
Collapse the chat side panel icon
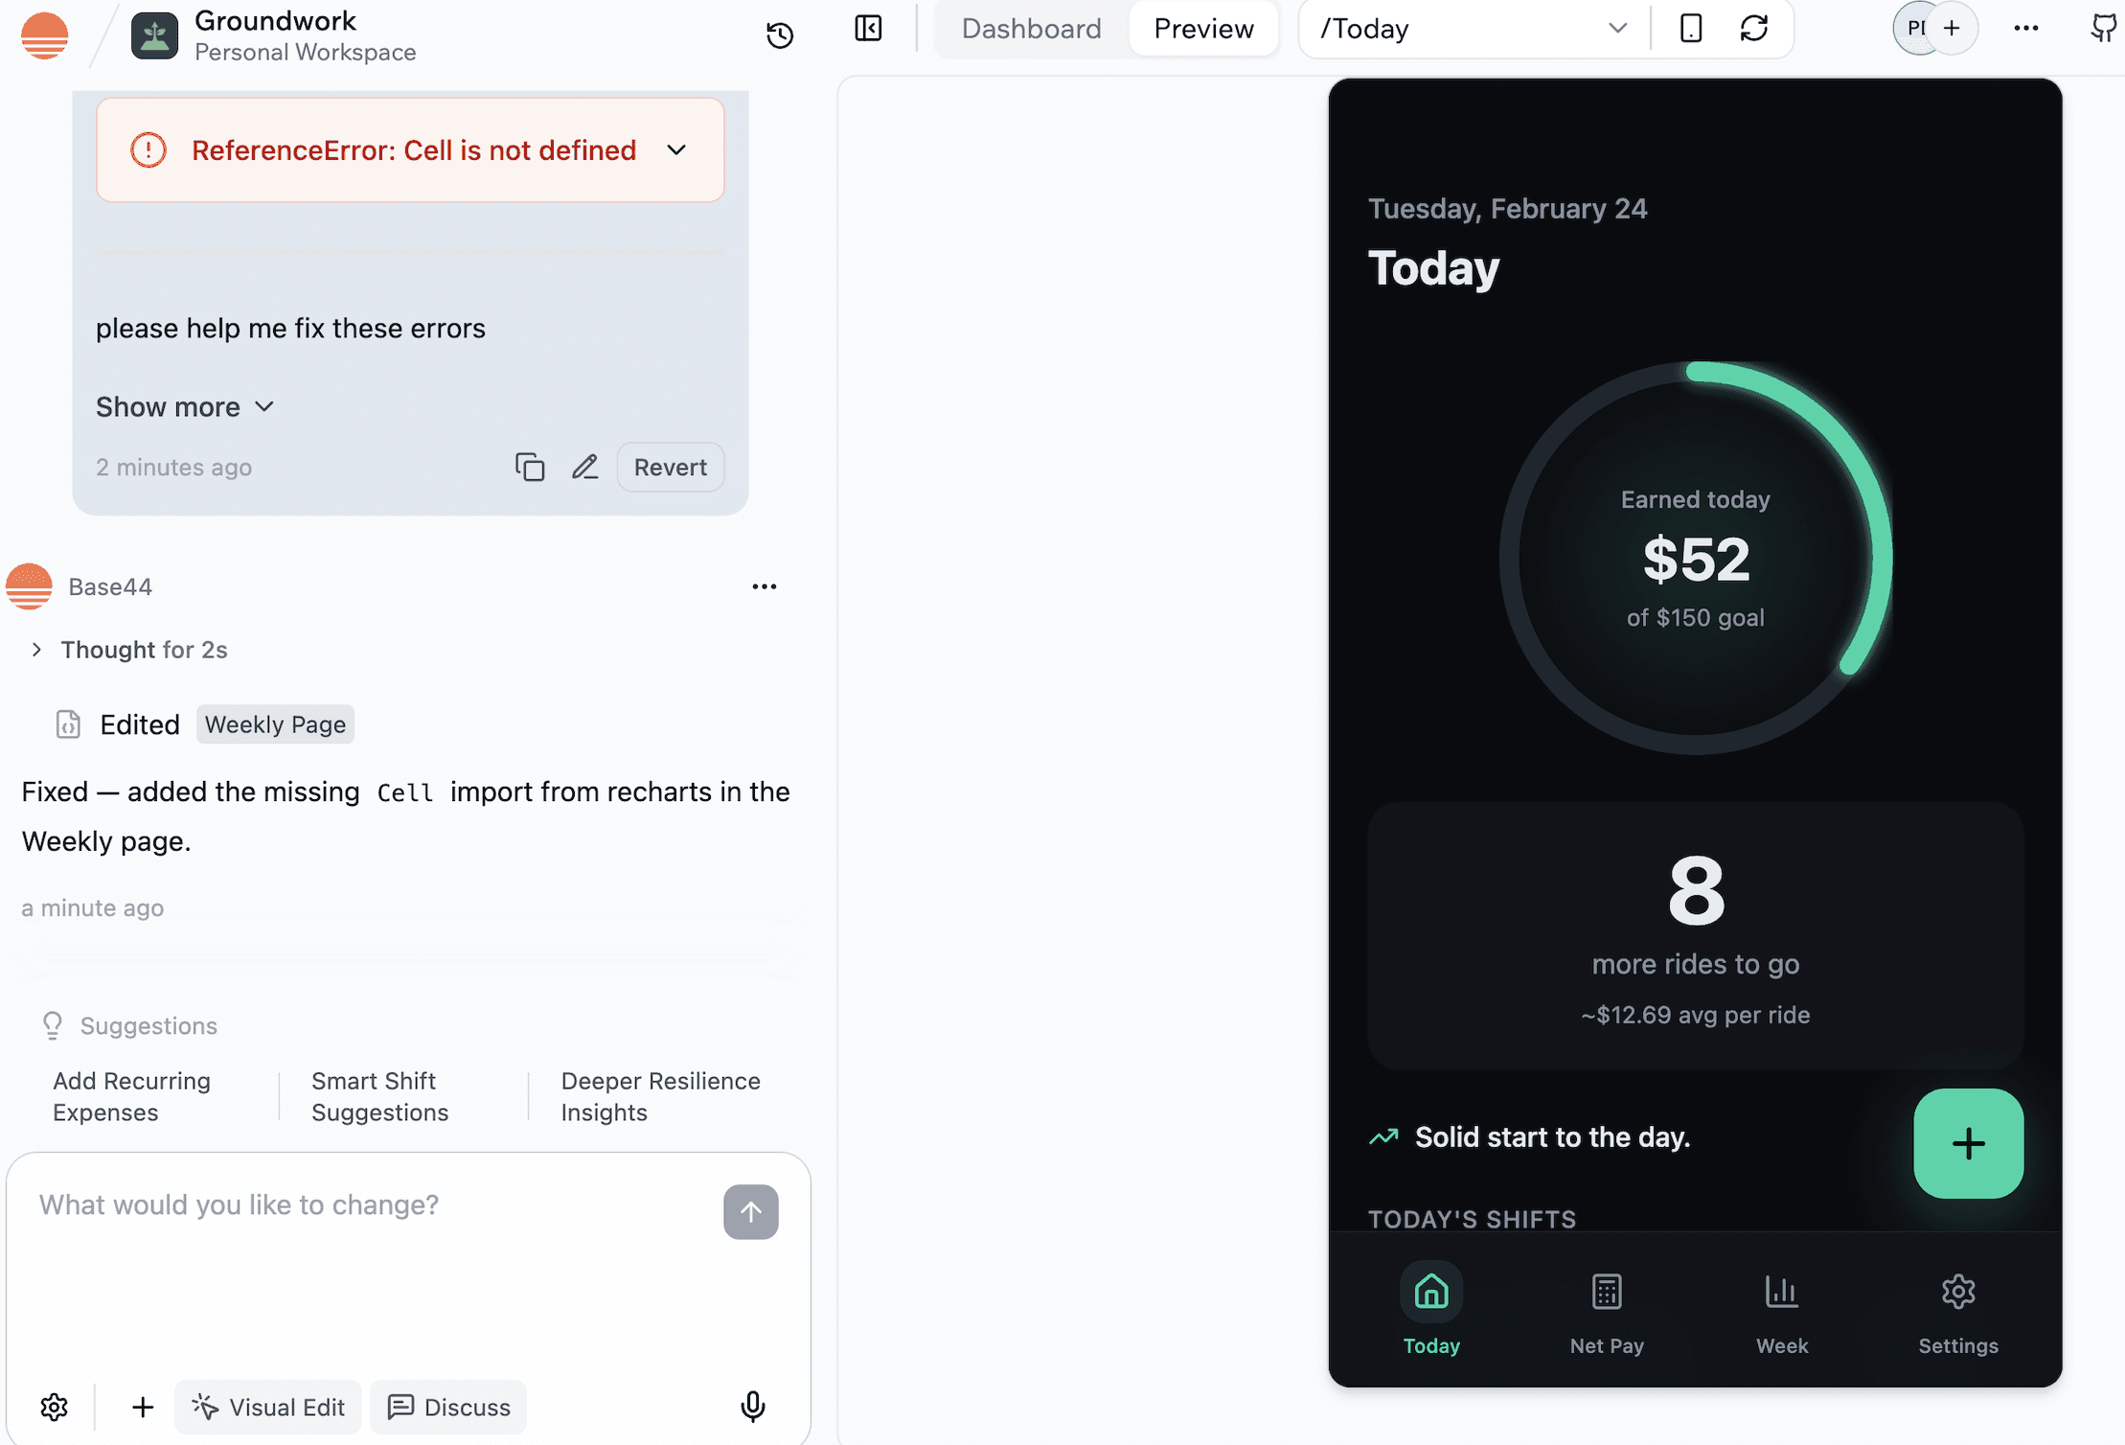tap(868, 29)
